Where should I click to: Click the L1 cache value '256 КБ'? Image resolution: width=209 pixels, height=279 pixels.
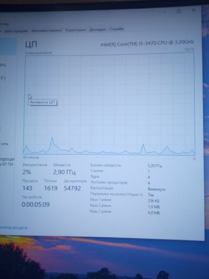click(154, 201)
